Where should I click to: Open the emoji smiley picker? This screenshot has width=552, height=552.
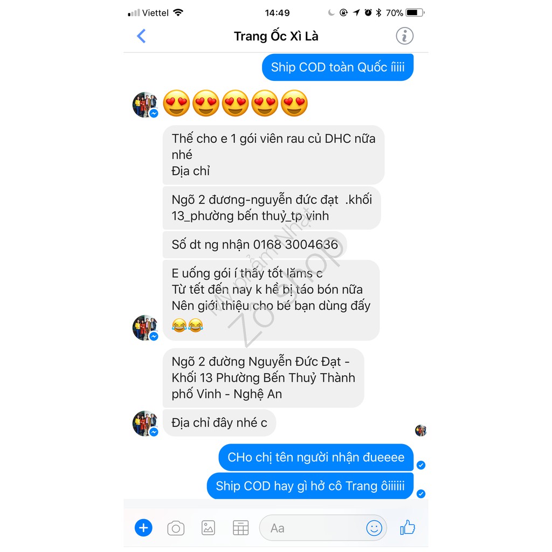(x=374, y=528)
